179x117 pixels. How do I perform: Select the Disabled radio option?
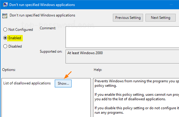click(5, 46)
